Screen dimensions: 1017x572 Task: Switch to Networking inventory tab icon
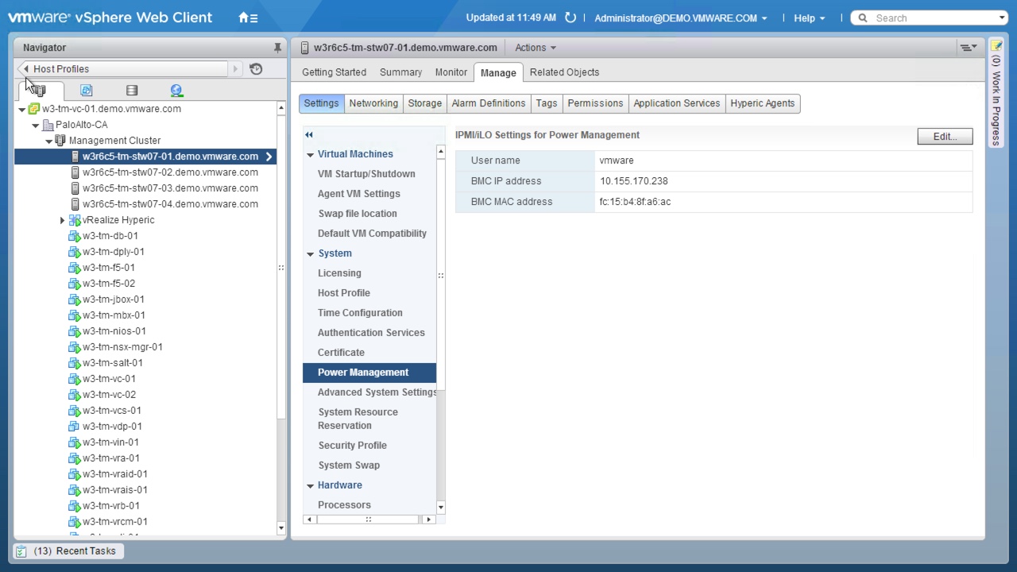click(x=176, y=91)
